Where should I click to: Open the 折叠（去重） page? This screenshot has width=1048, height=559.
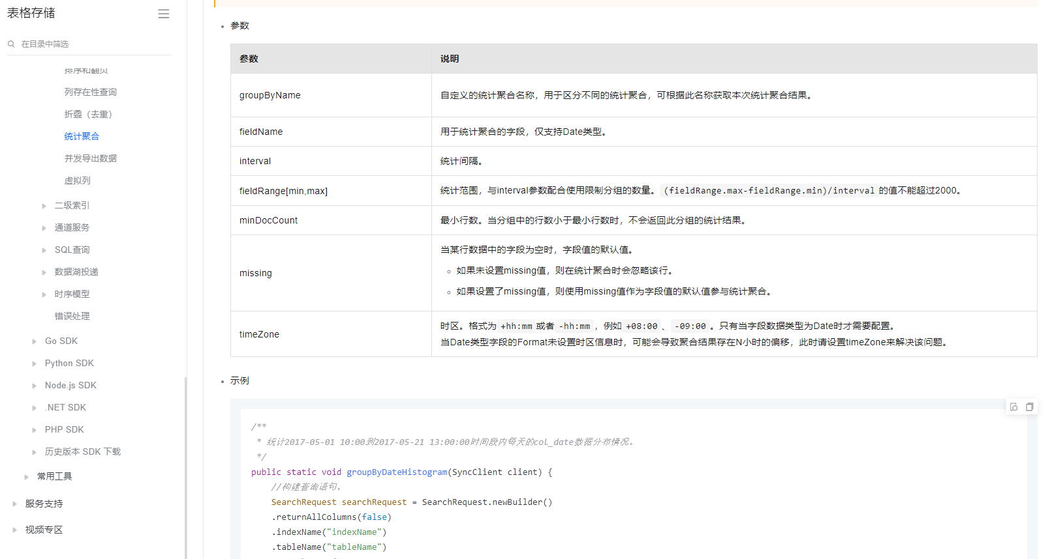point(90,114)
